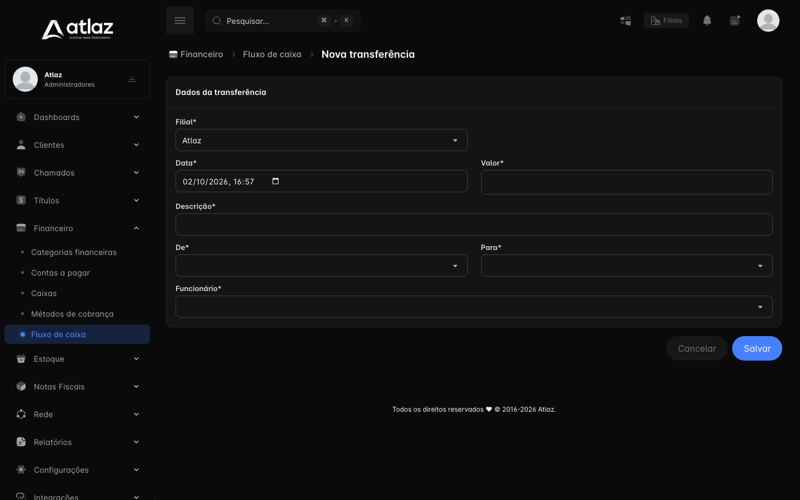Open the Funcionário dropdown
Viewport: 800px width, 500px height.
pyautogui.click(x=474, y=307)
